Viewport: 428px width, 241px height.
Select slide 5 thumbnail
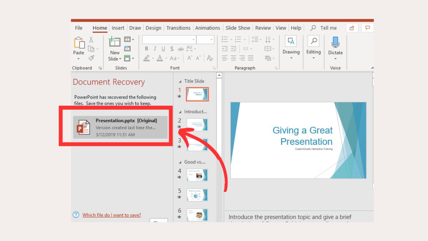pyautogui.click(x=197, y=195)
